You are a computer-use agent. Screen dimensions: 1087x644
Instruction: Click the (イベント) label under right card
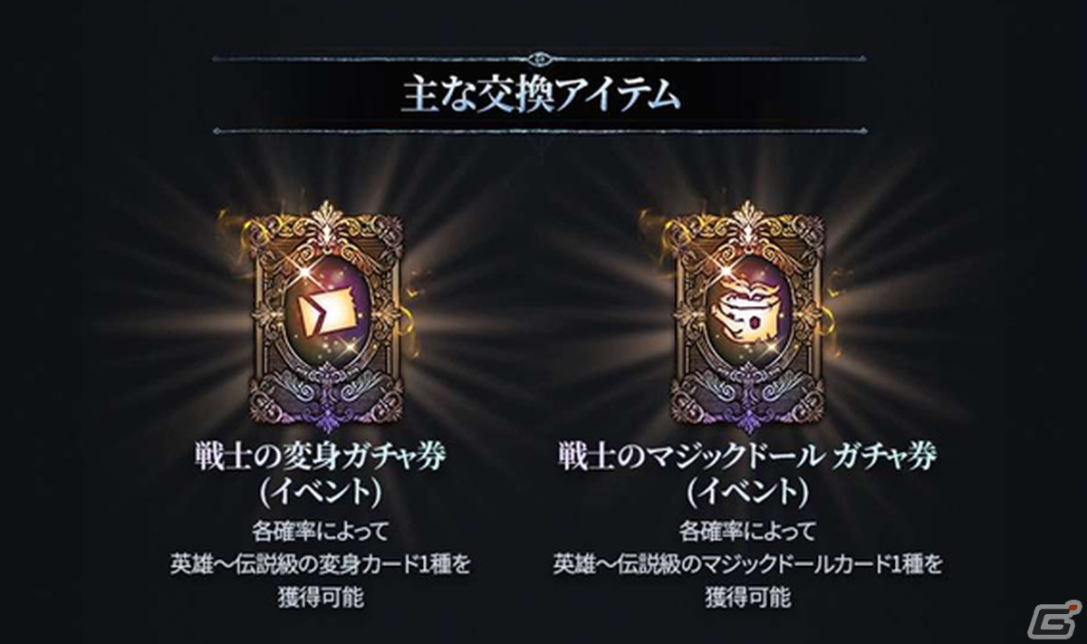coord(747,492)
